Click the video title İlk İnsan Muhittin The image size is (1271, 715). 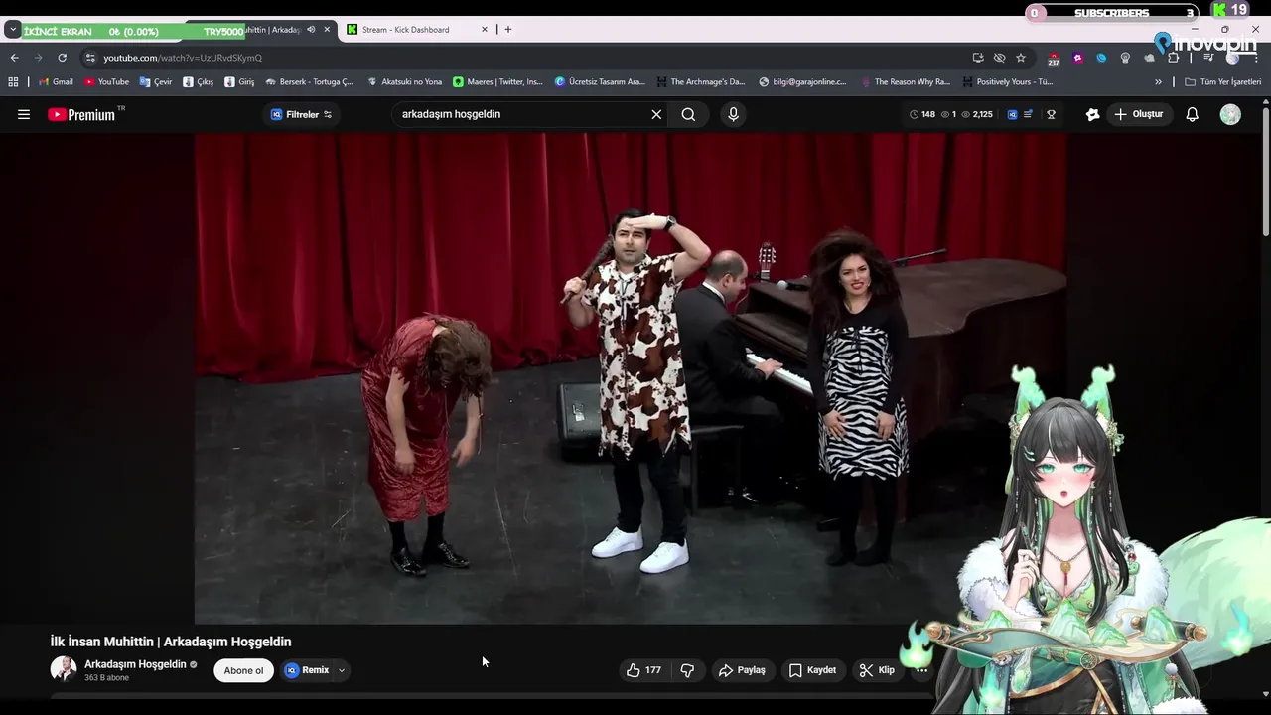tap(171, 642)
